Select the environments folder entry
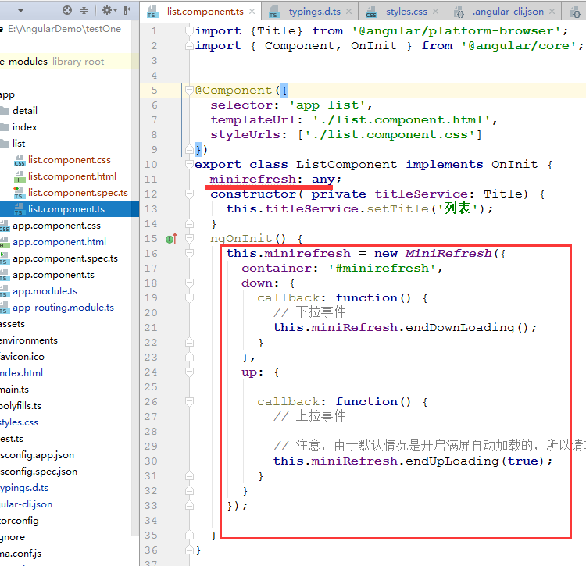Image resolution: width=586 pixels, height=566 pixels. 29,340
